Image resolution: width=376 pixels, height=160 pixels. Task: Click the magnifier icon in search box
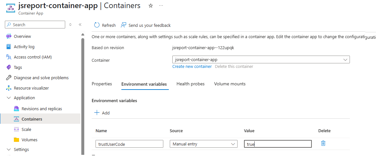click(x=9, y=25)
